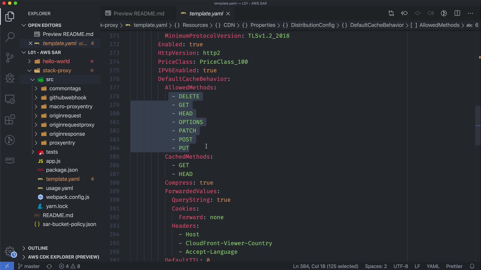Click Spaces: 2 indentation setting
Screen dimensions: 481x270
[x=376, y=266]
